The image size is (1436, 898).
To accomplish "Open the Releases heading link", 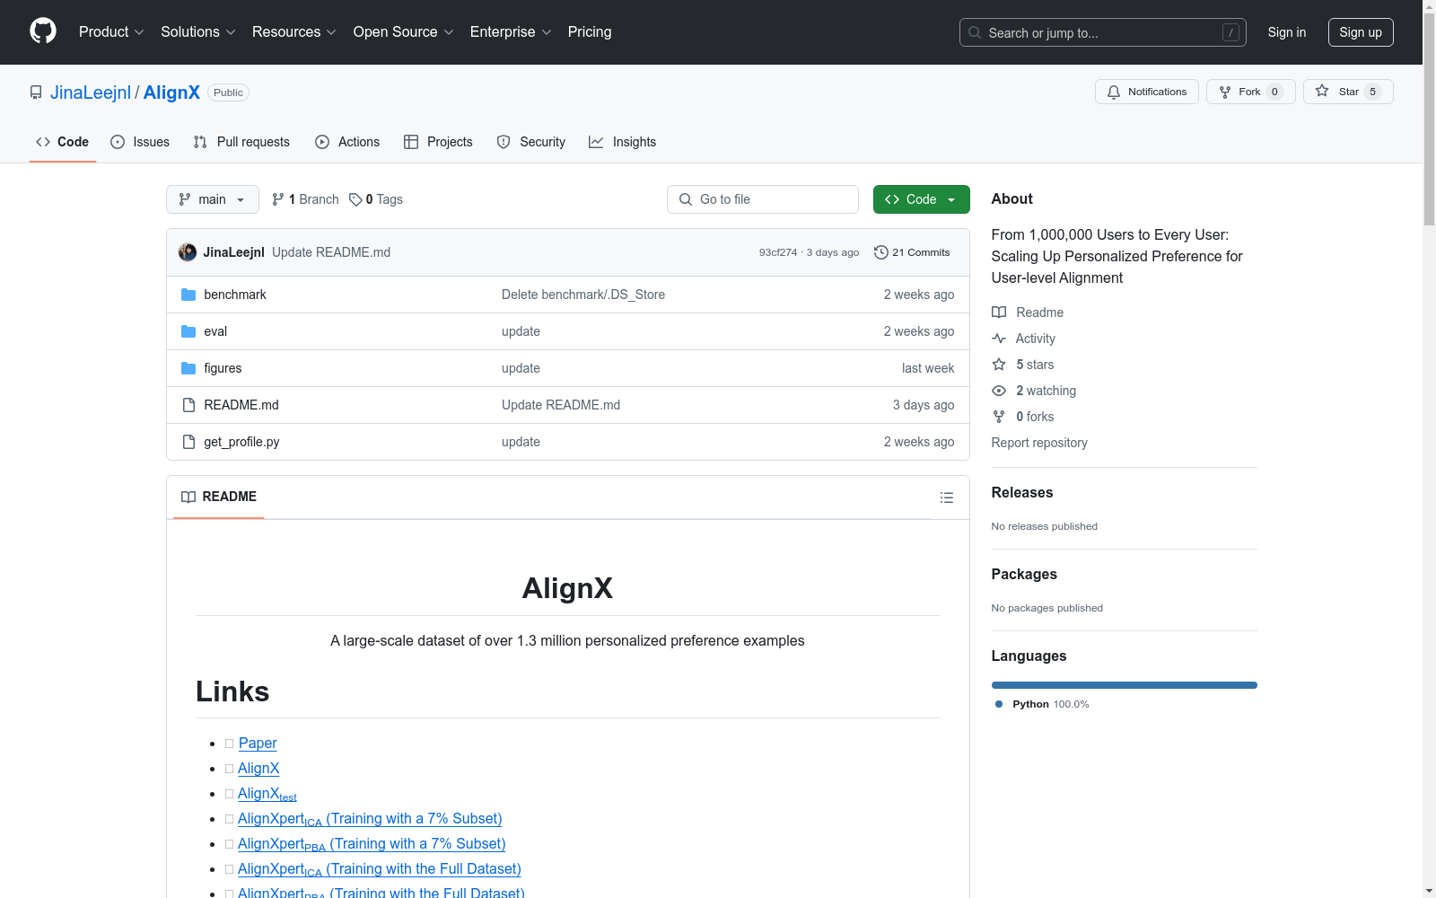I will coord(1022,492).
